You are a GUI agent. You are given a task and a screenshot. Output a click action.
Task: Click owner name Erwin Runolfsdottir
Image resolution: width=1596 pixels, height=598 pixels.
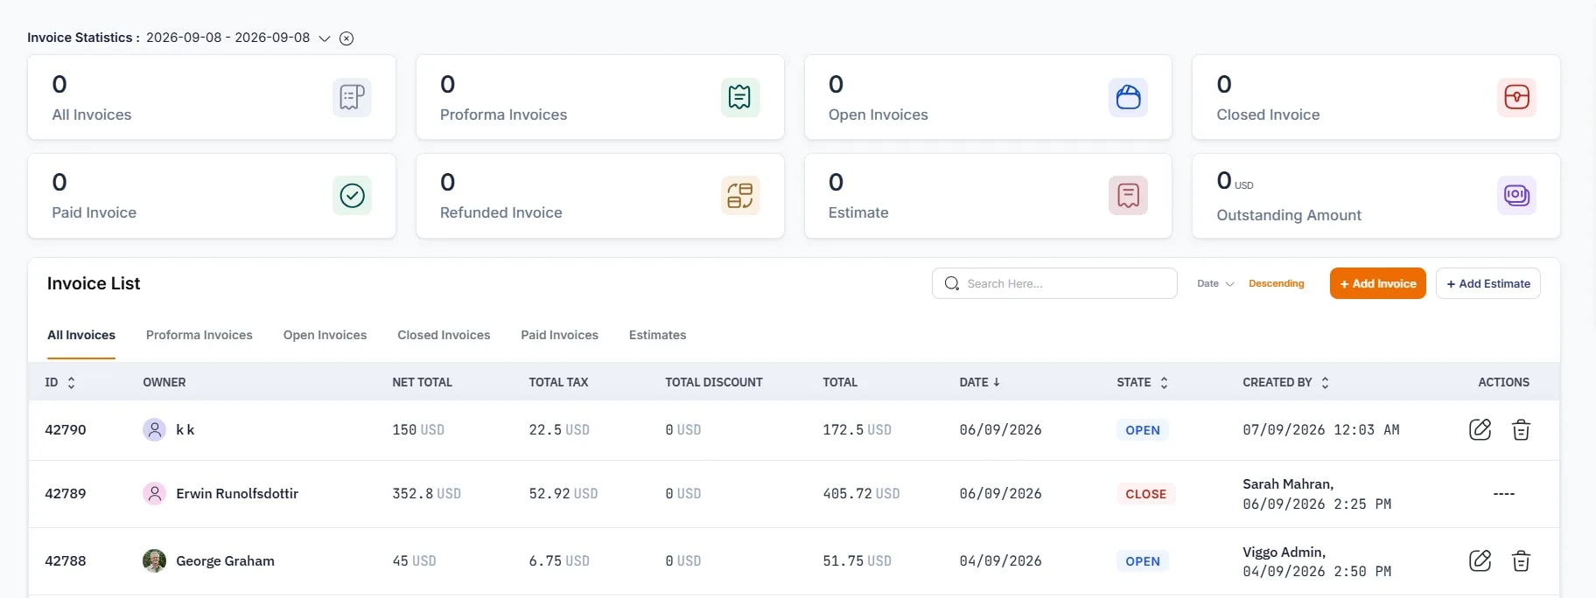pyautogui.click(x=237, y=493)
